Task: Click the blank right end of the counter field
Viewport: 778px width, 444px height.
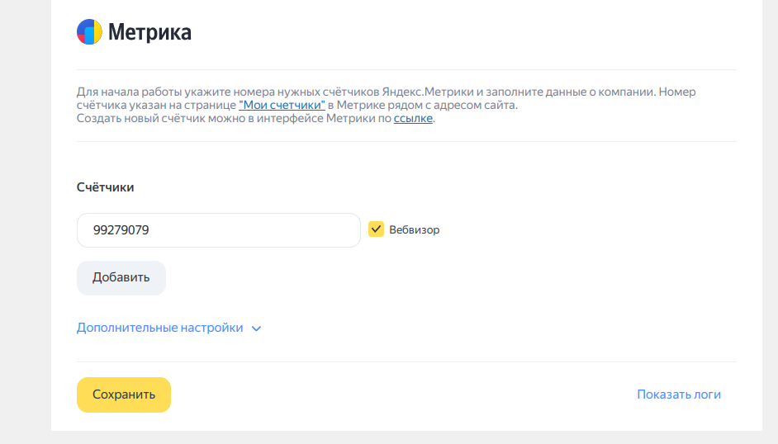Action: coord(330,230)
